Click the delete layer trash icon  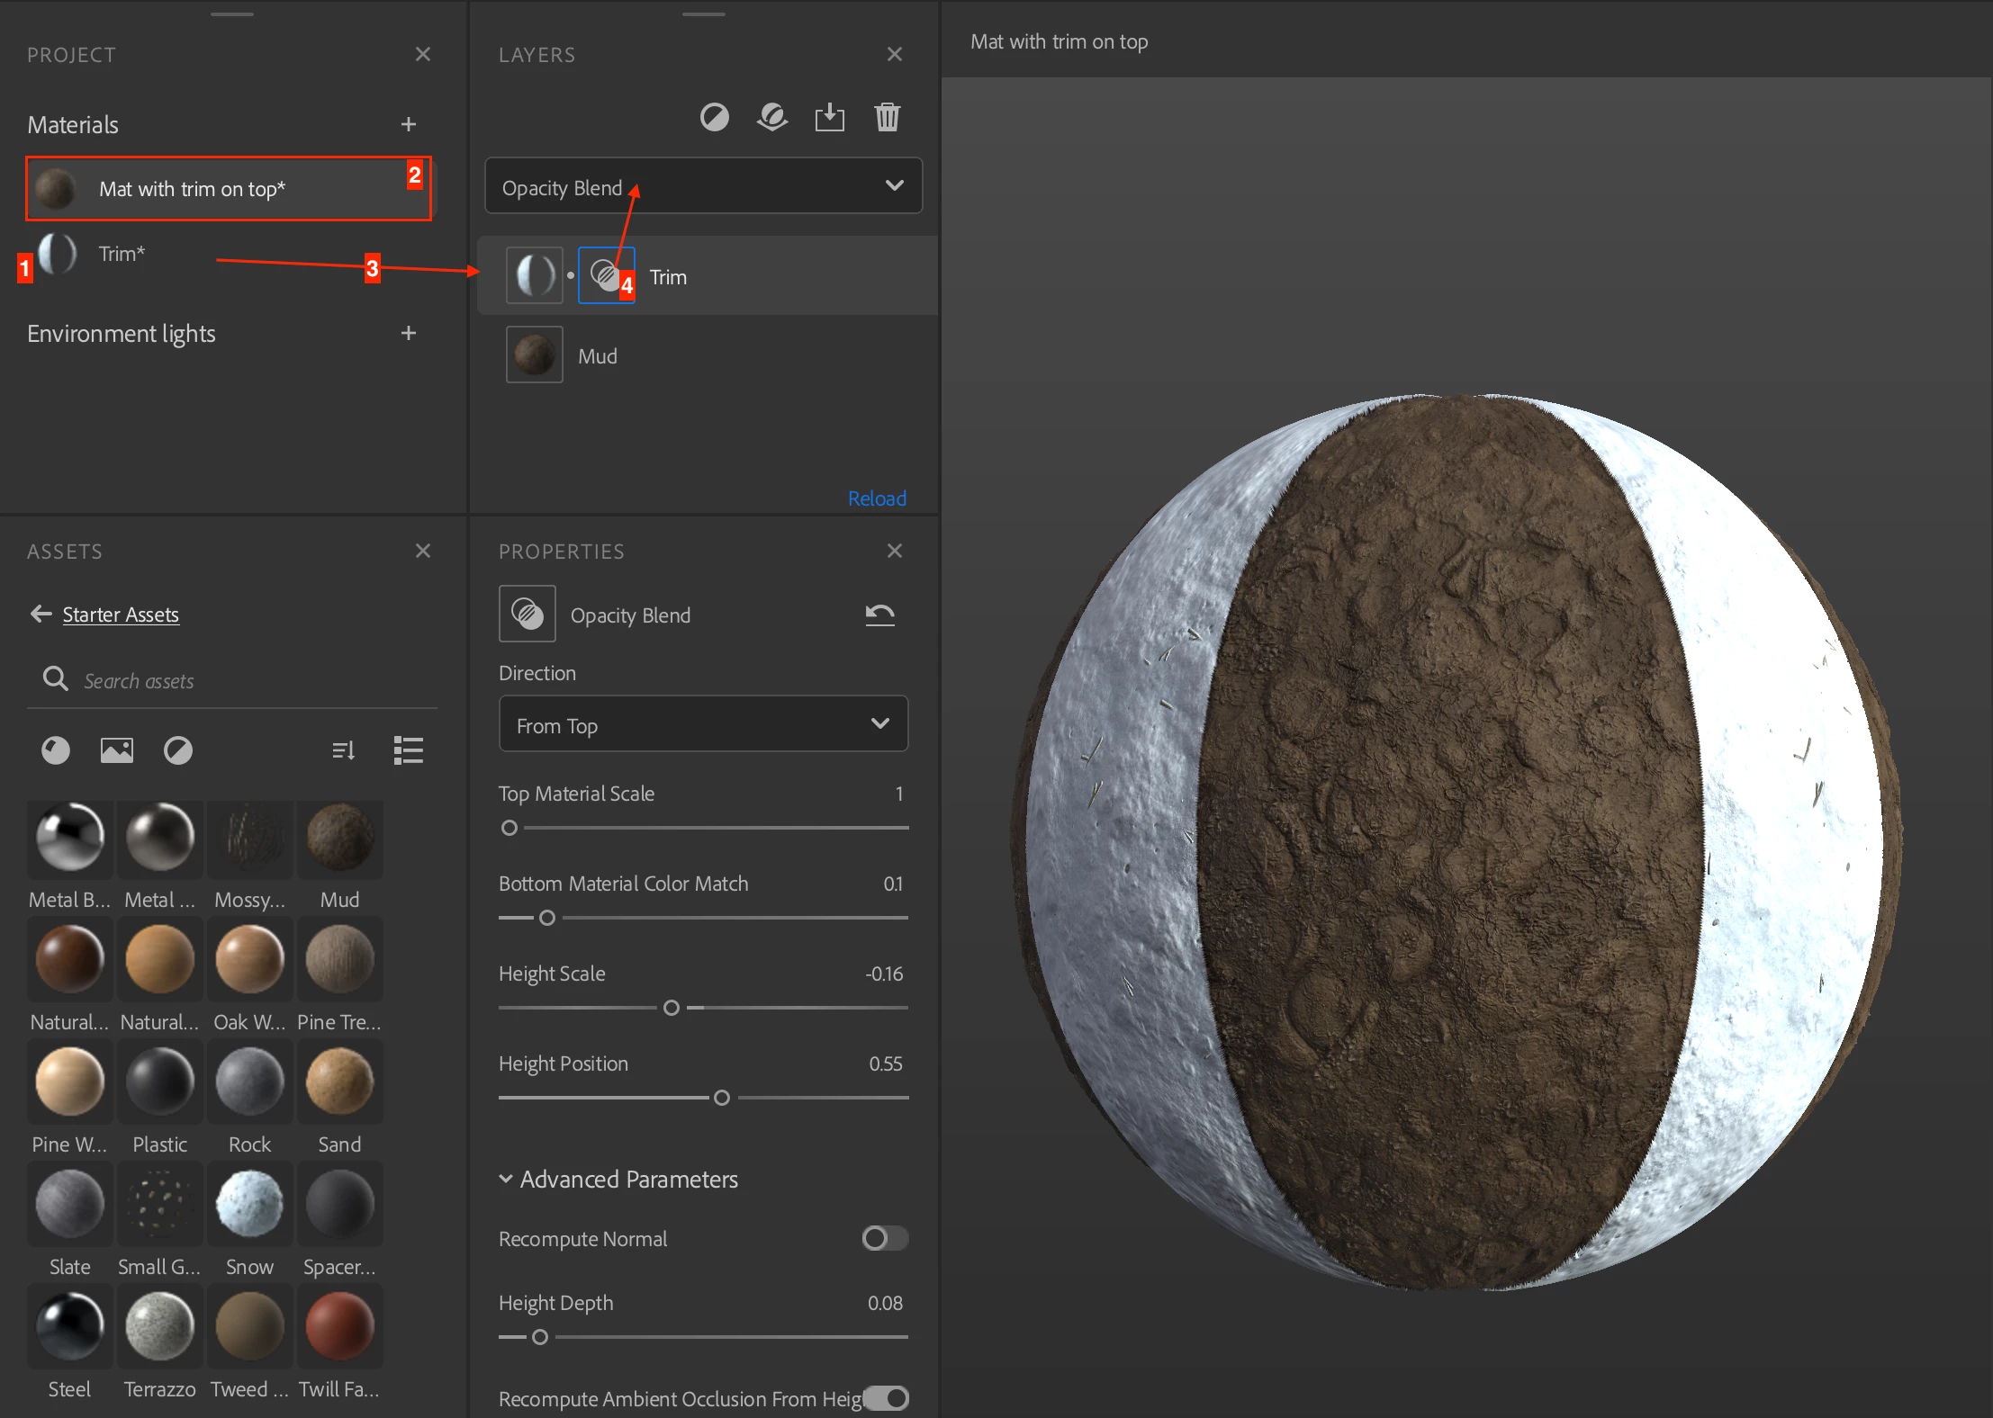click(x=887, y=117)
